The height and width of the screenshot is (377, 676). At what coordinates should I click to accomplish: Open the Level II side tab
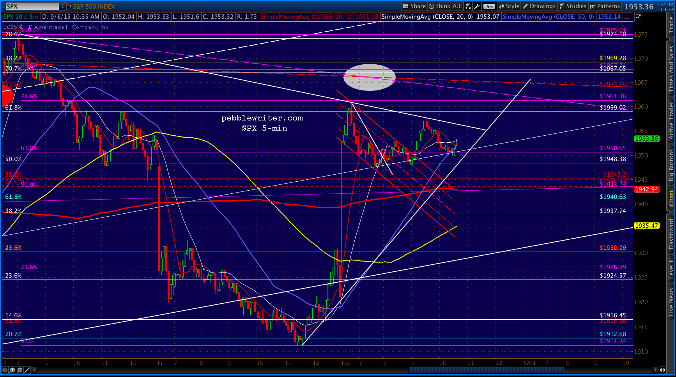click(x=671, y=269)
